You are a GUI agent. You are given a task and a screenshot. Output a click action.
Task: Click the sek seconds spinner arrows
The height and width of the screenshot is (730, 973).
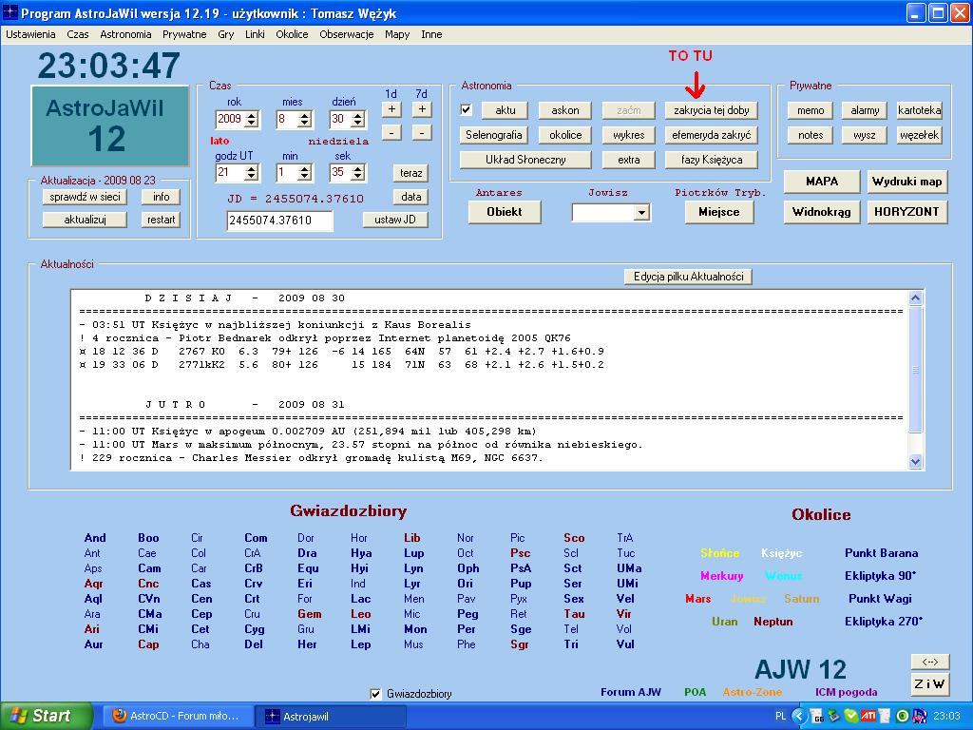(357, 173)
